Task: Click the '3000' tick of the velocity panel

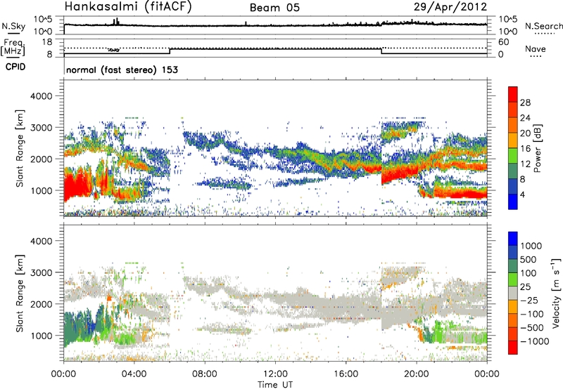Action: pyautogui.click(x=41, y=272)
